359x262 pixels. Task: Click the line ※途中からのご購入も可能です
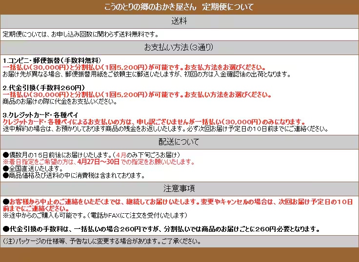click(x=95, y=215)
